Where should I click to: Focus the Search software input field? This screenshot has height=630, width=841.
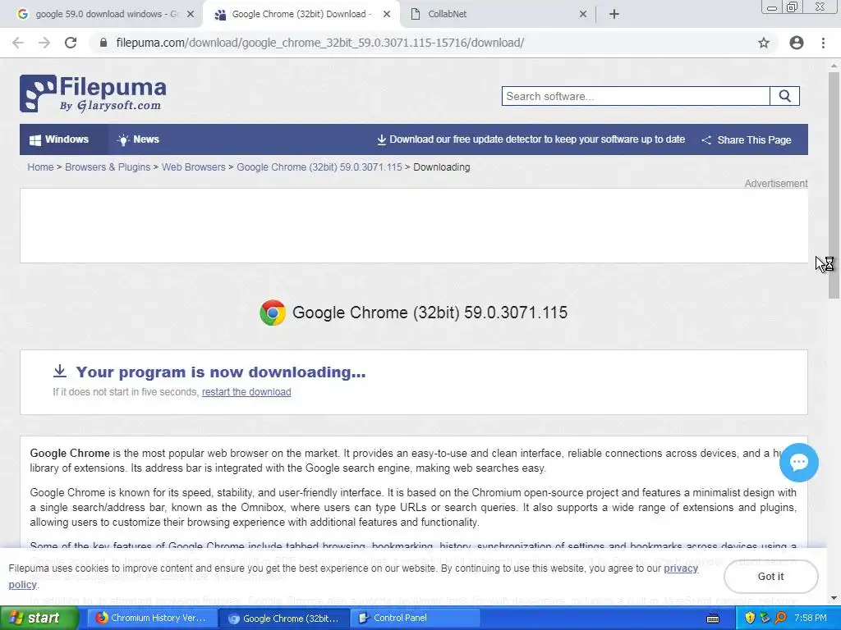(x=636, y=97)
